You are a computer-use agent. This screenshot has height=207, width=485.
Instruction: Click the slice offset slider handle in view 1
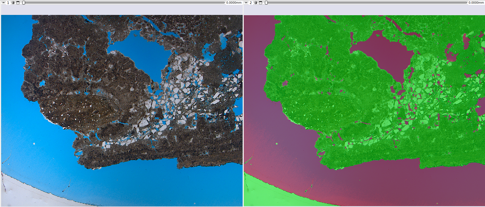click(x=24, y=3)
